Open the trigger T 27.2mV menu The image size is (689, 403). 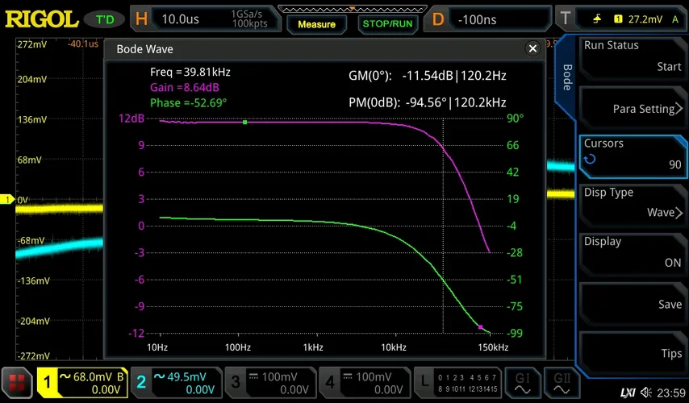tap(621, 19)
